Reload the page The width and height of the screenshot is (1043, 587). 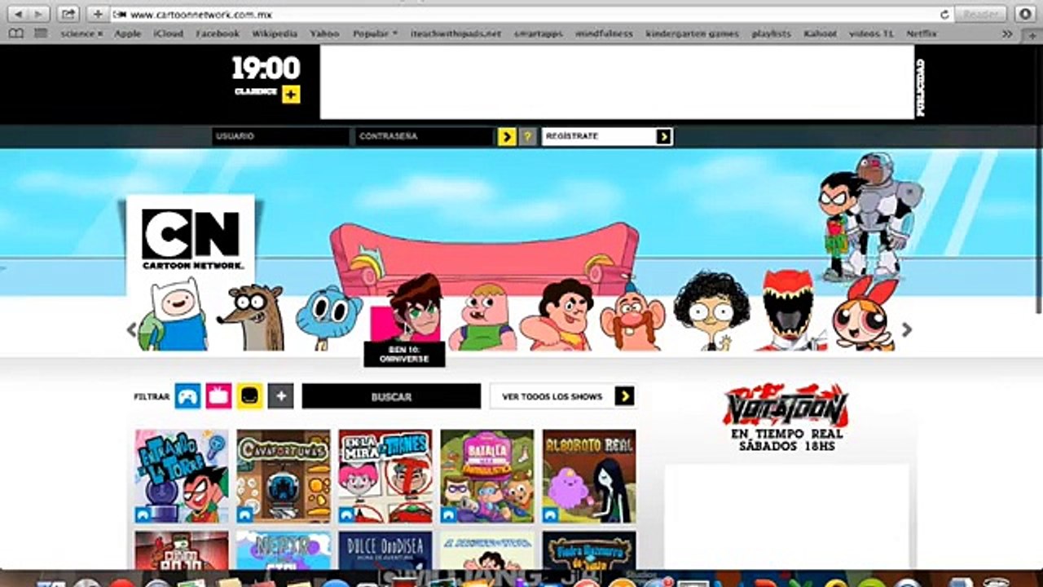click(x=945, y=15)
